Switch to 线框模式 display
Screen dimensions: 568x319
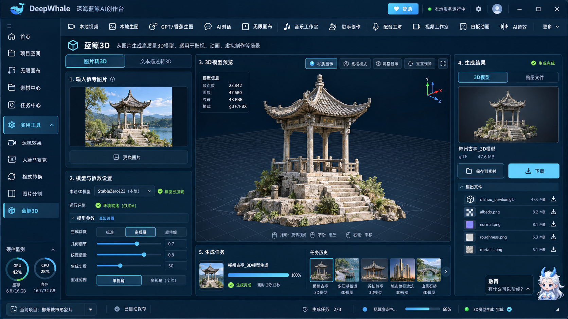[355, 64]
